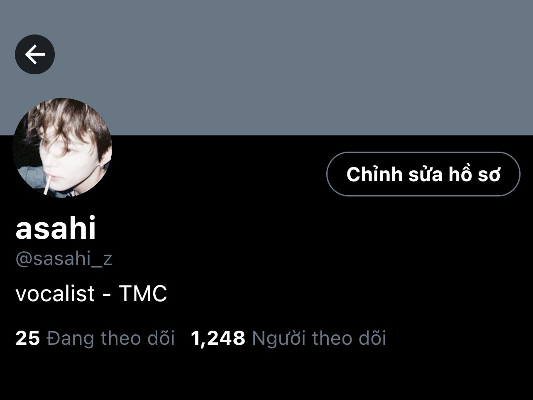Viewport: 533px width, 400px height.
Task: Click the word vocalist in the bio
Action: pos(55,293)
